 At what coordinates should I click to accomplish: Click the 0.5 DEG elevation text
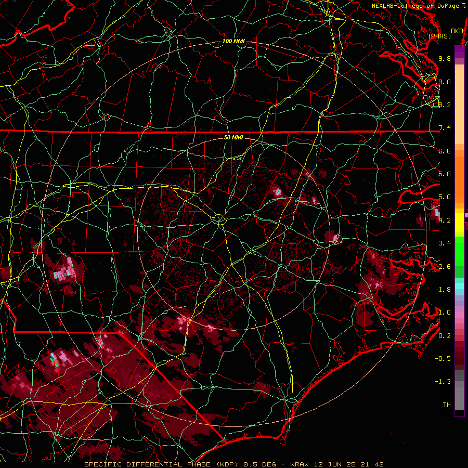click(x=261, y=464)
